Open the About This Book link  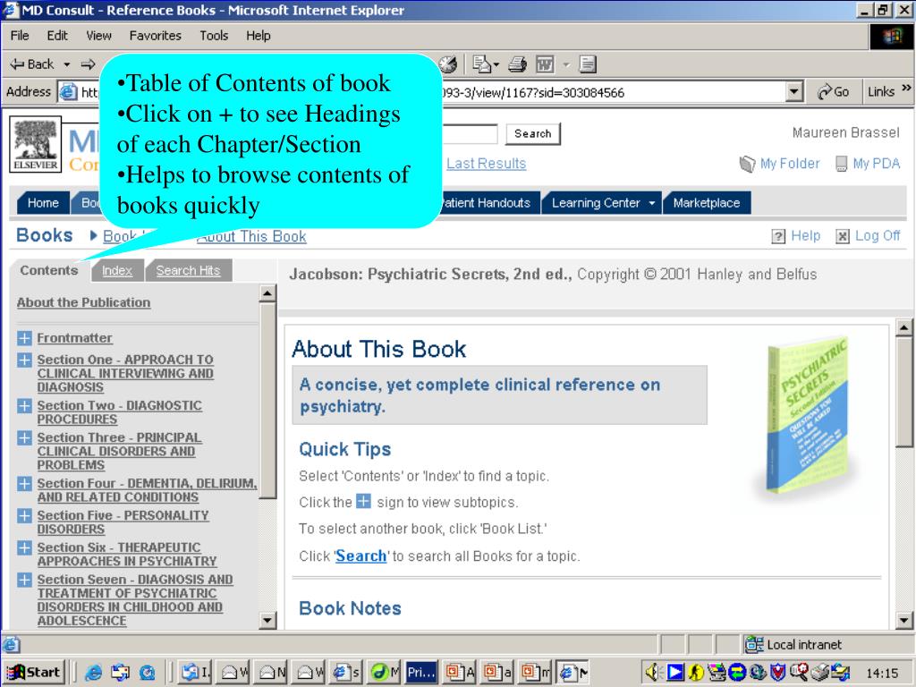[251, 236]
